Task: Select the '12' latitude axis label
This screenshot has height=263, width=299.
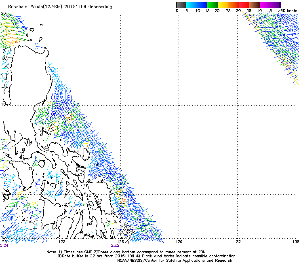Action: 3,193
